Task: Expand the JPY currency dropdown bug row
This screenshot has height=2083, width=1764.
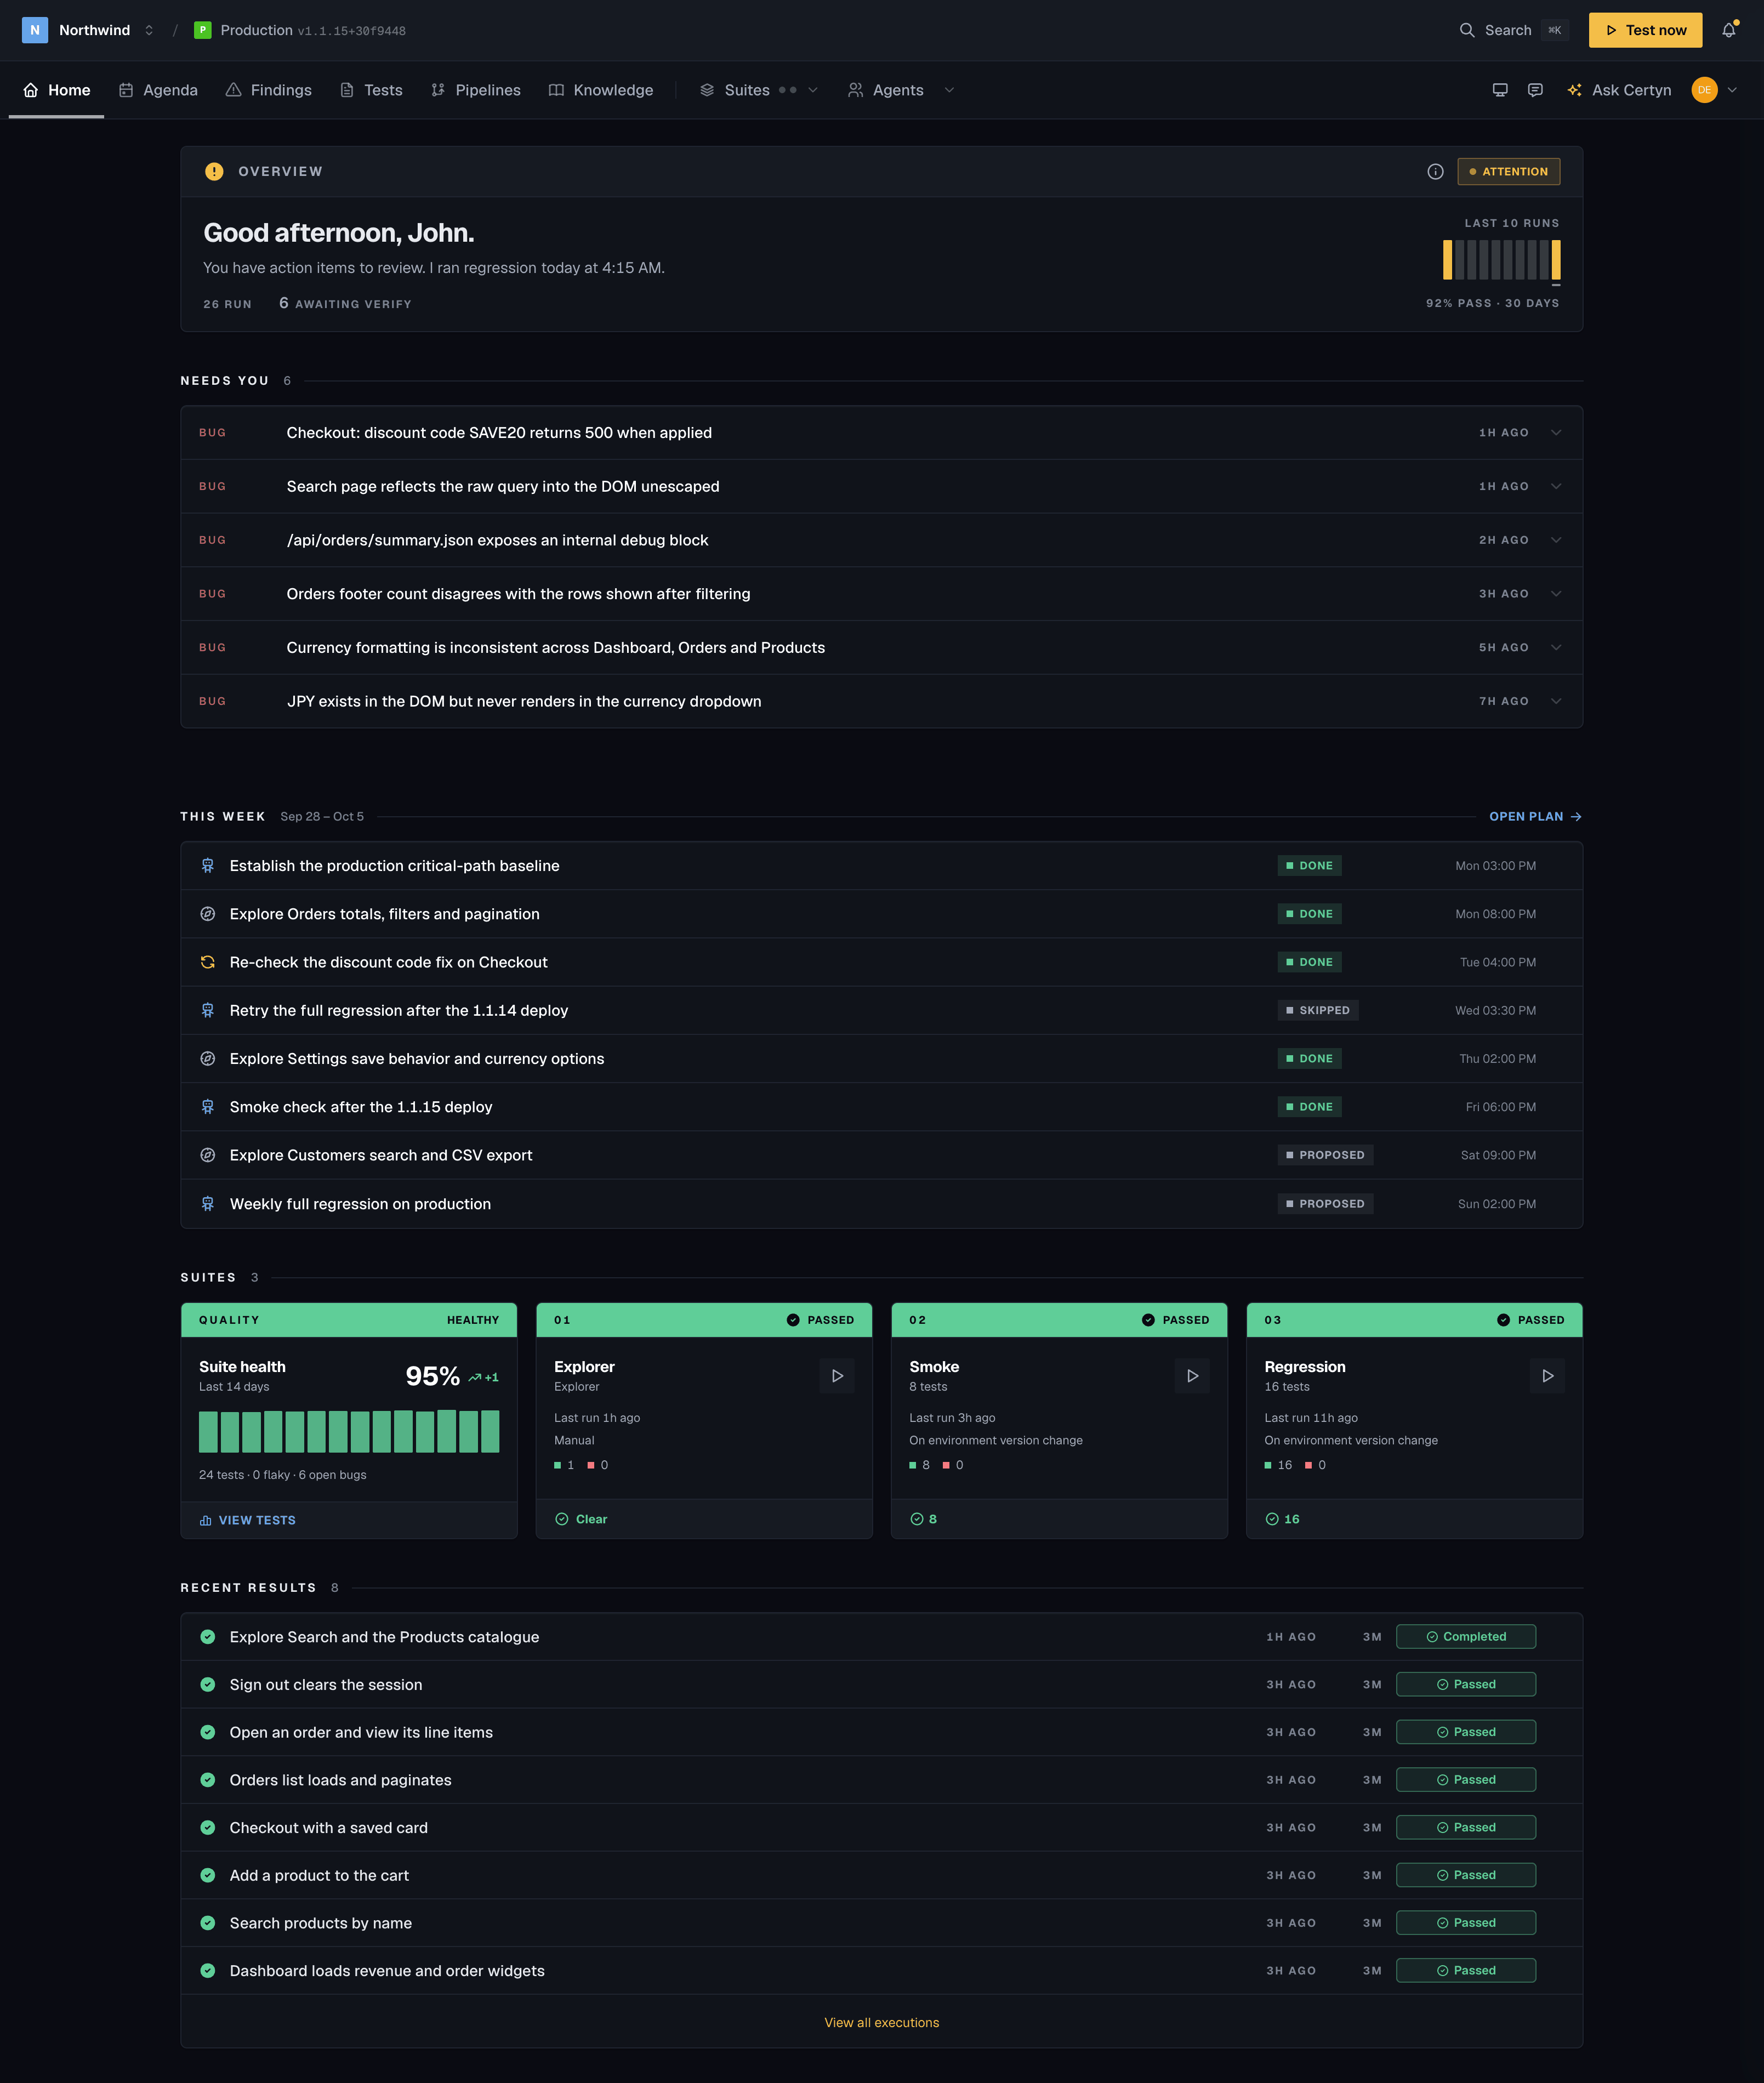Action: point(1556,702)
